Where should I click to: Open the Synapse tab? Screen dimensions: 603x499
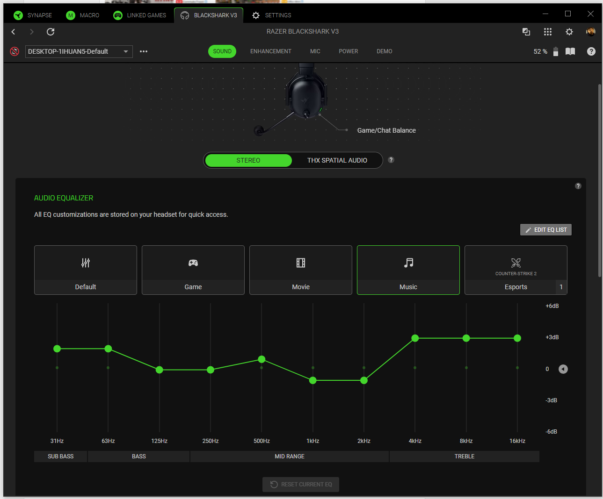click(33, 15)
